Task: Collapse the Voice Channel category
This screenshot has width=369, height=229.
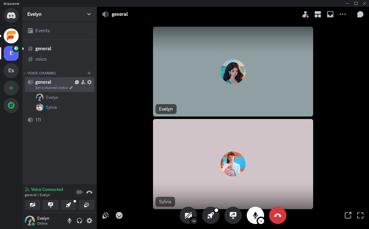Action: pos(40,73)
